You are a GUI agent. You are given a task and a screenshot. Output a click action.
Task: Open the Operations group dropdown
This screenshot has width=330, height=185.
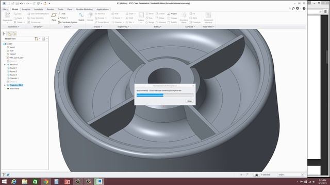tap(14, 27)
